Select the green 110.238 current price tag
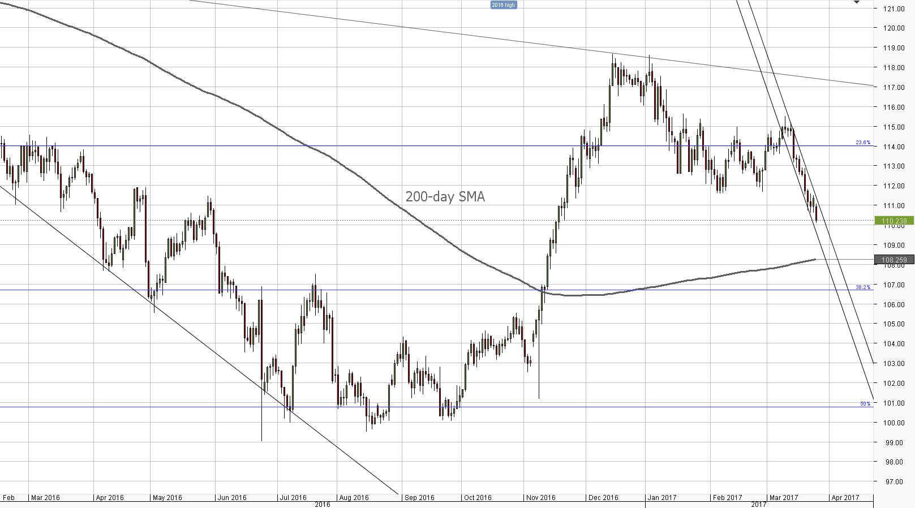Viewport: 915px width, 508px height. 894,221
